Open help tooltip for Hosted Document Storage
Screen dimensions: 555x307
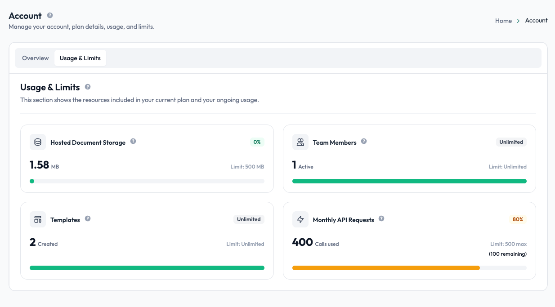[x=133, y=141]
